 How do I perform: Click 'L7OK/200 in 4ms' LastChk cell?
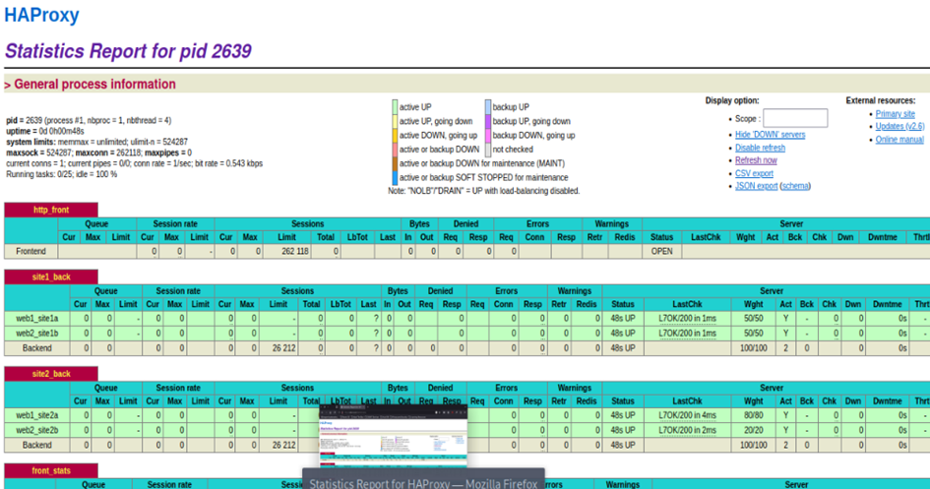(687, 415)
